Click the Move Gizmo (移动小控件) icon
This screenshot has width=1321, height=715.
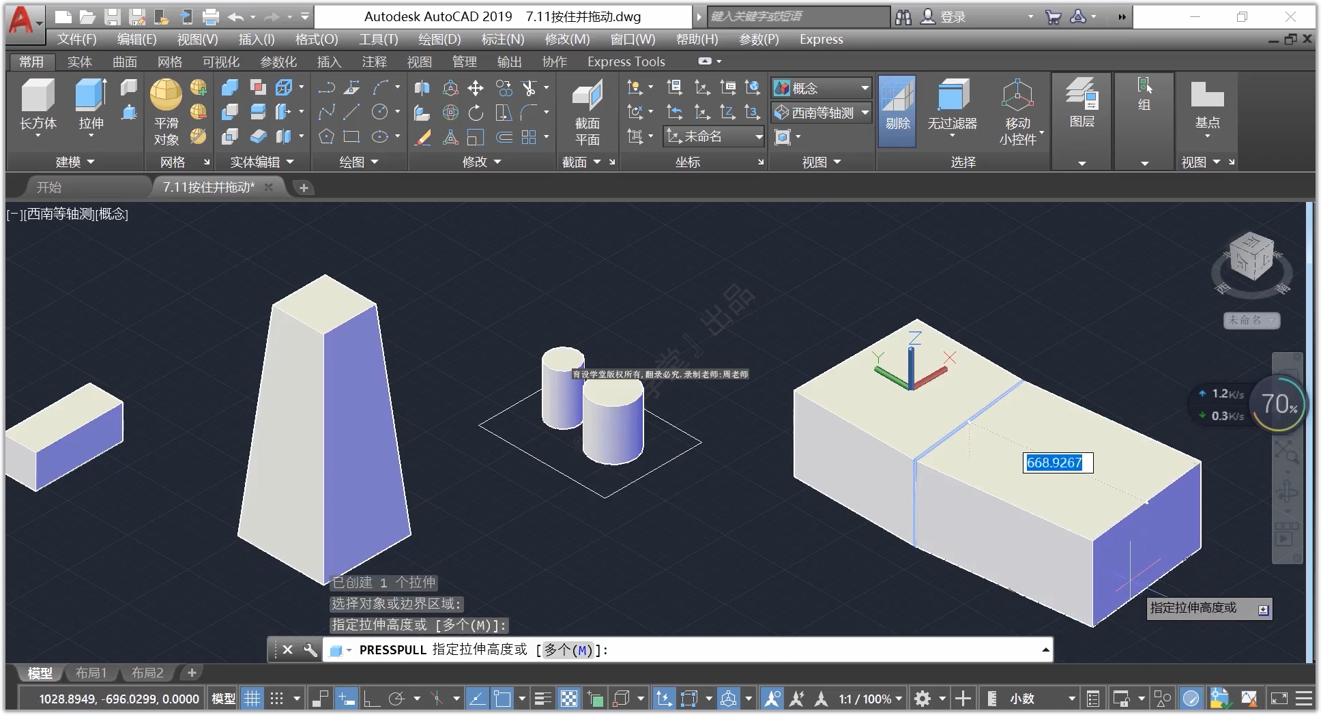1017,95
